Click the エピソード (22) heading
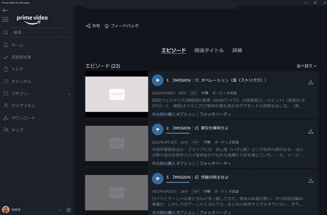 click(x=102, y=66)
